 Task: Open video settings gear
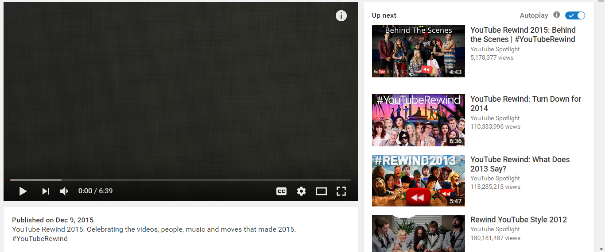[x=302, y=191]
